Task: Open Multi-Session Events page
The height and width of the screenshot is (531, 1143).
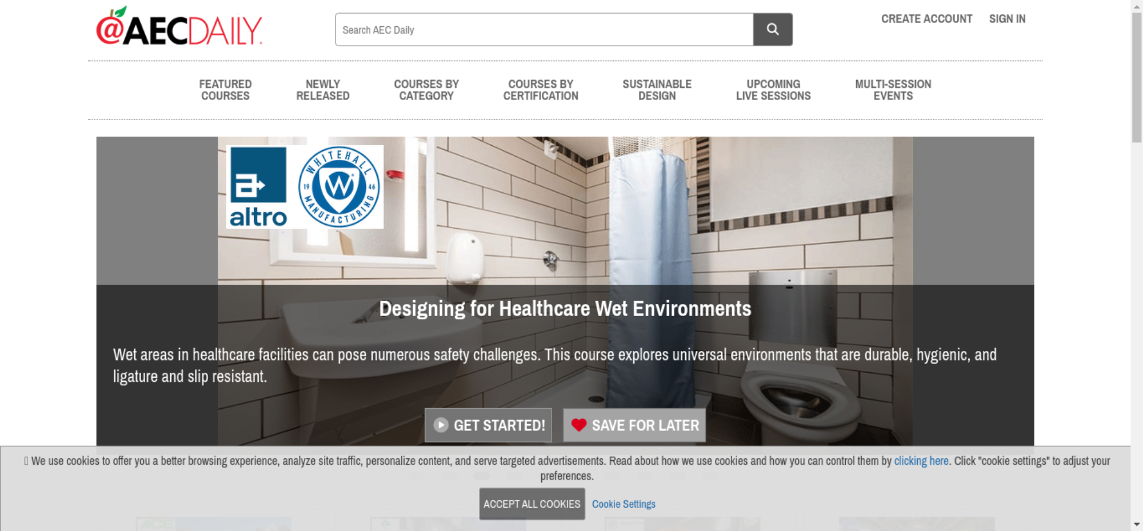Action: 893,90
